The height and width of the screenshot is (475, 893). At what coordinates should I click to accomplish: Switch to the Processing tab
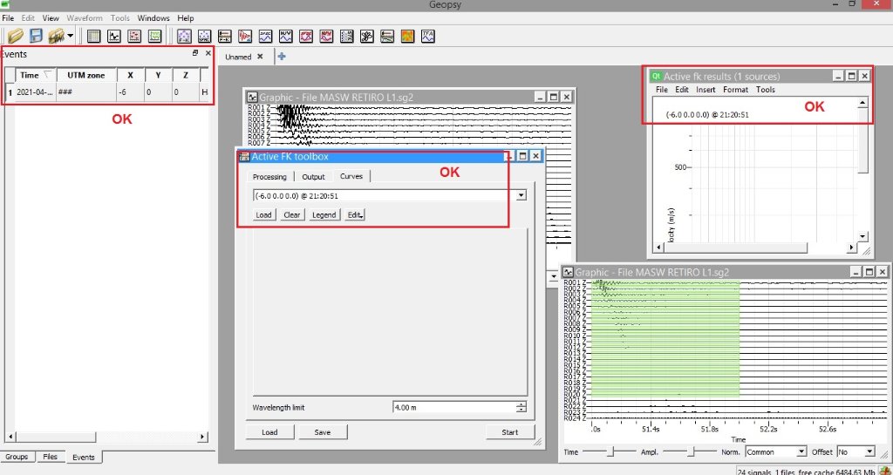(269, 177)
